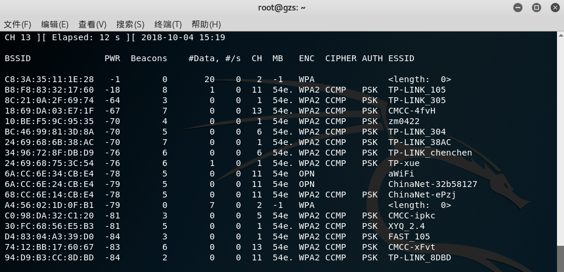Click ESSID CMCC-4fvH
Screen dimensions: 564x272
[x=412, y=111]
